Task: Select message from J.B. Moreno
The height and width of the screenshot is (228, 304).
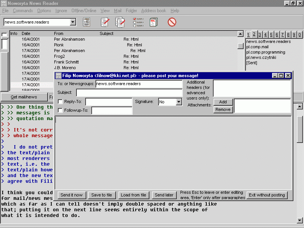Action: 124,68
